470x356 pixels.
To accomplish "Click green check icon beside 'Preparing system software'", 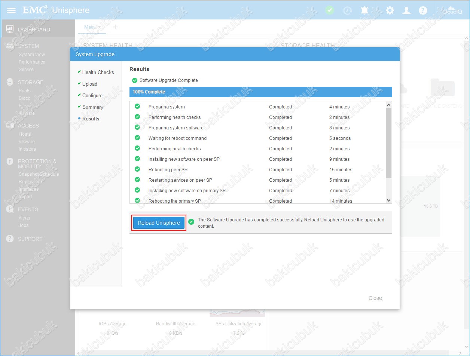I will click(137, 128).
